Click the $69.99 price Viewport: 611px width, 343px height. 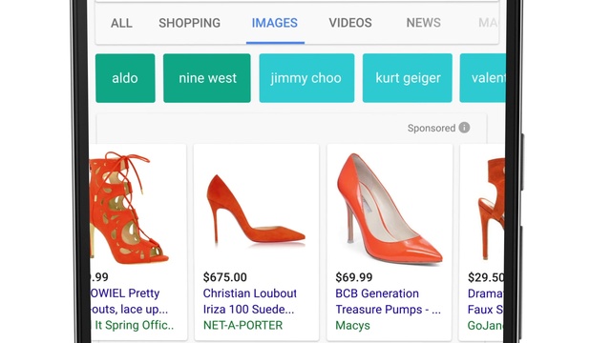(x=354, y=277)
